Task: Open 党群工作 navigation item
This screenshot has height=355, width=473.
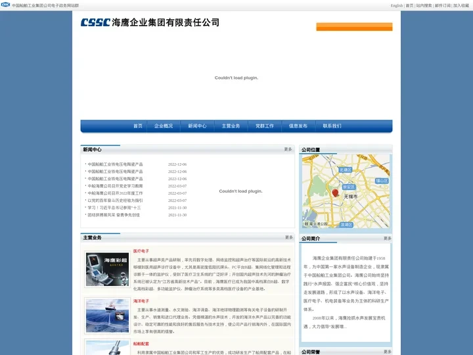Action: tap(265, 126)
